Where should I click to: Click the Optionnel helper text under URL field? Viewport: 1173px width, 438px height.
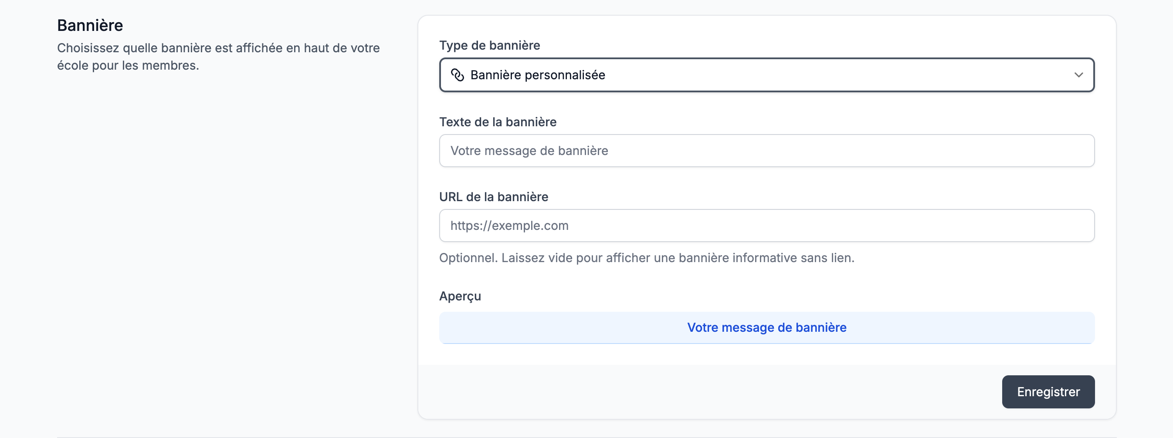647,258
